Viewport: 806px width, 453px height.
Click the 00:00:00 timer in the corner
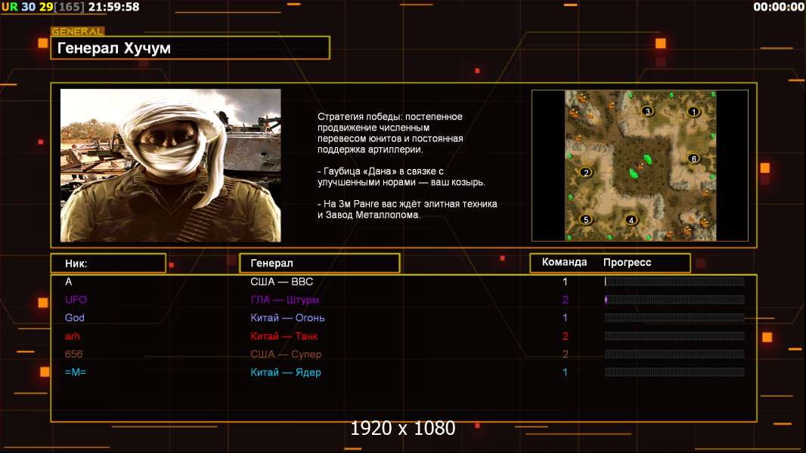778,7
